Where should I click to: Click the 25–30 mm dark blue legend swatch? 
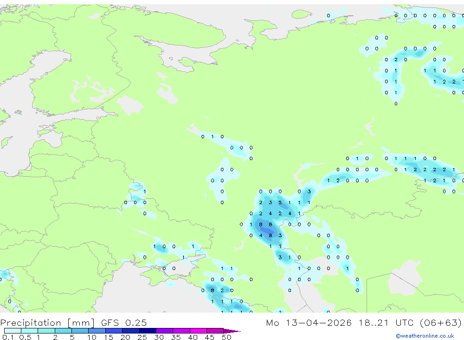[148, 331]
